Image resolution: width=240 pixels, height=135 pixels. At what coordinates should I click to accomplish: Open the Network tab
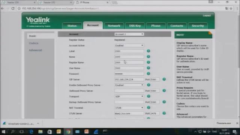pyautogui.click(x=114, y=26)
